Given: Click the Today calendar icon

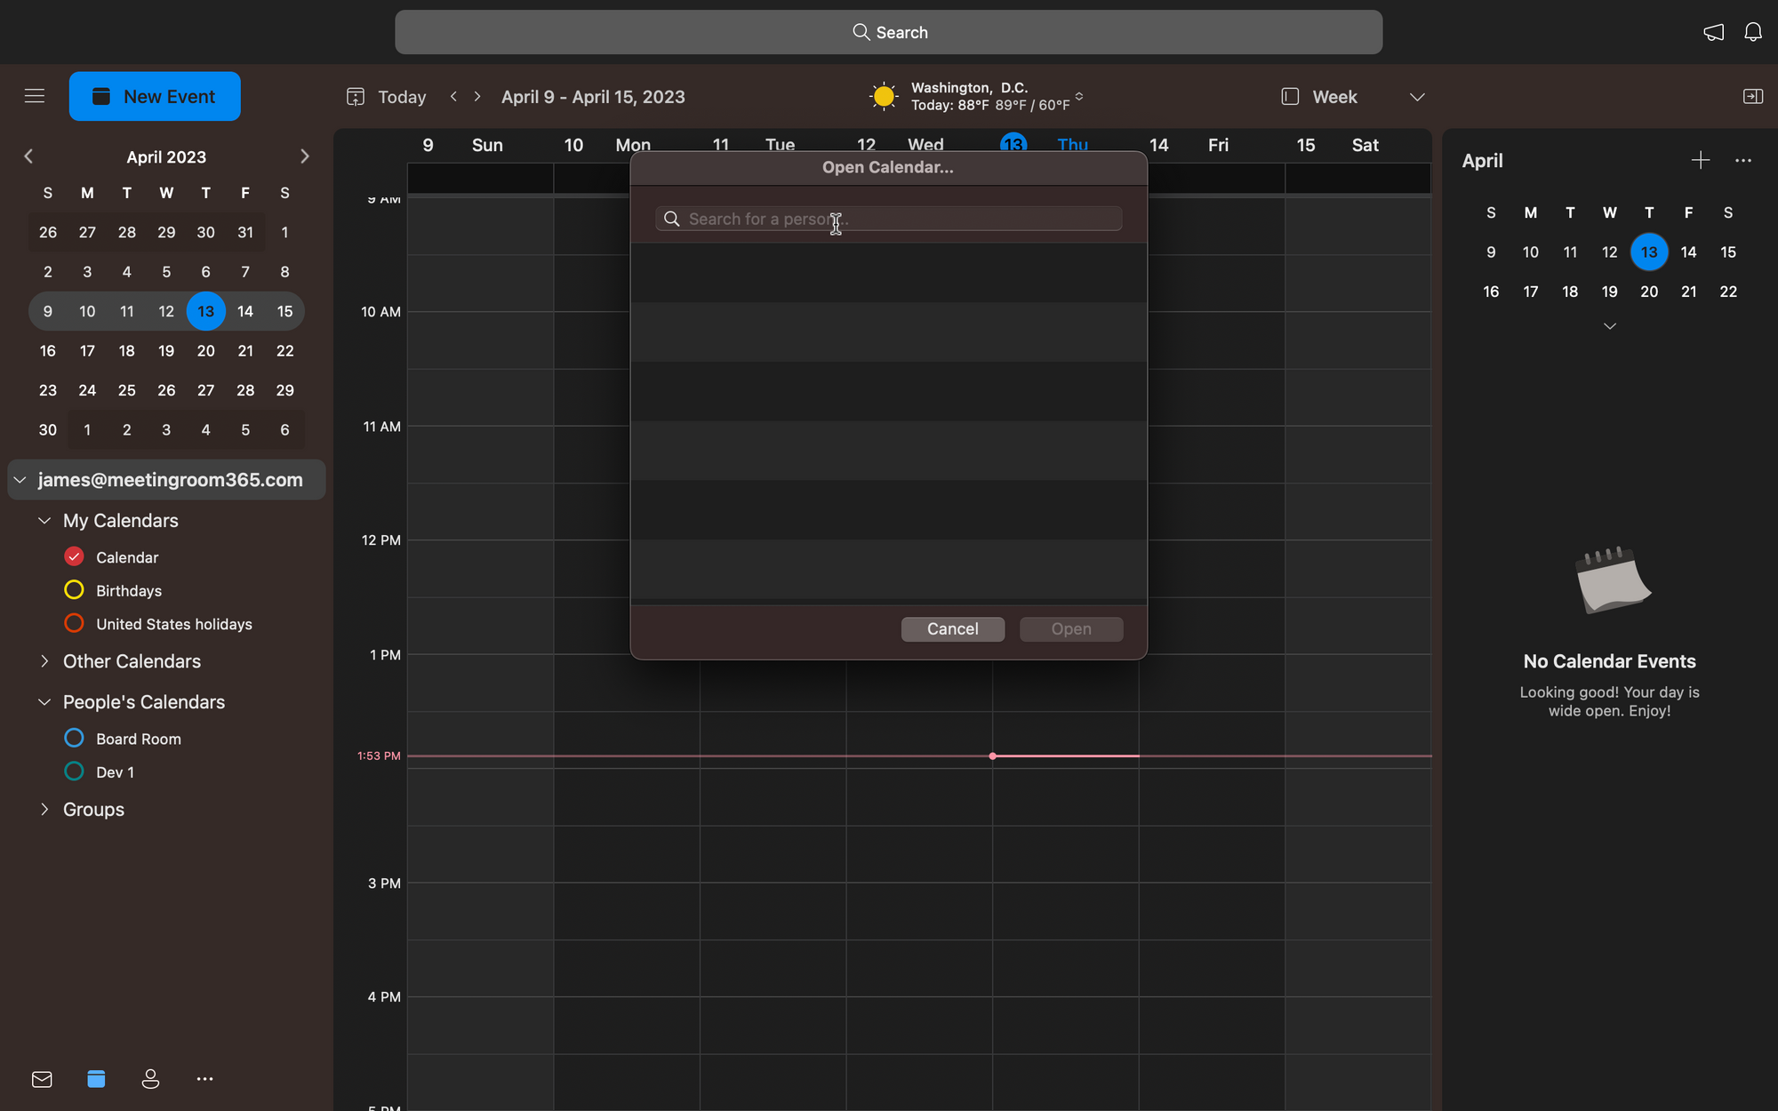Looking at the screenshot, I should pyautogui.click(x=356, y=96).
